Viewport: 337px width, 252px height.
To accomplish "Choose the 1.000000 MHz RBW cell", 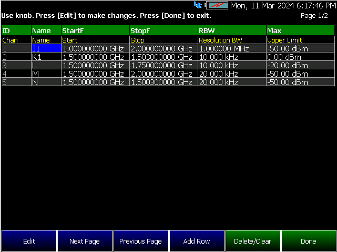I will [232, 48].
